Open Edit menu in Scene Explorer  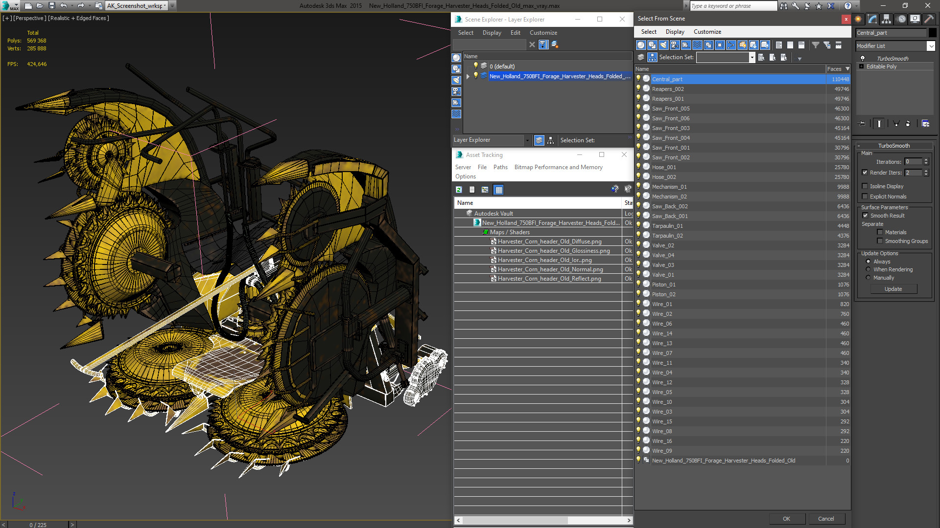(x=515, y=33)
